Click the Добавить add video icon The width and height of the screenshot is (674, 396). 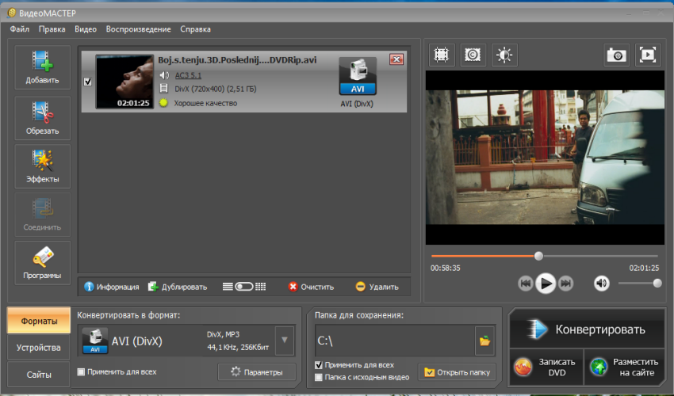click(x=43, y=67)
